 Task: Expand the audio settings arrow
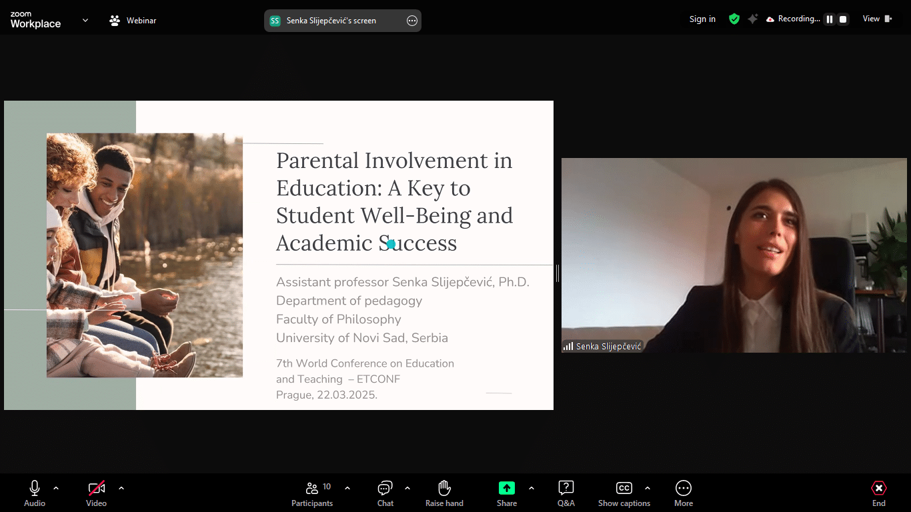(x=56, y=488)
